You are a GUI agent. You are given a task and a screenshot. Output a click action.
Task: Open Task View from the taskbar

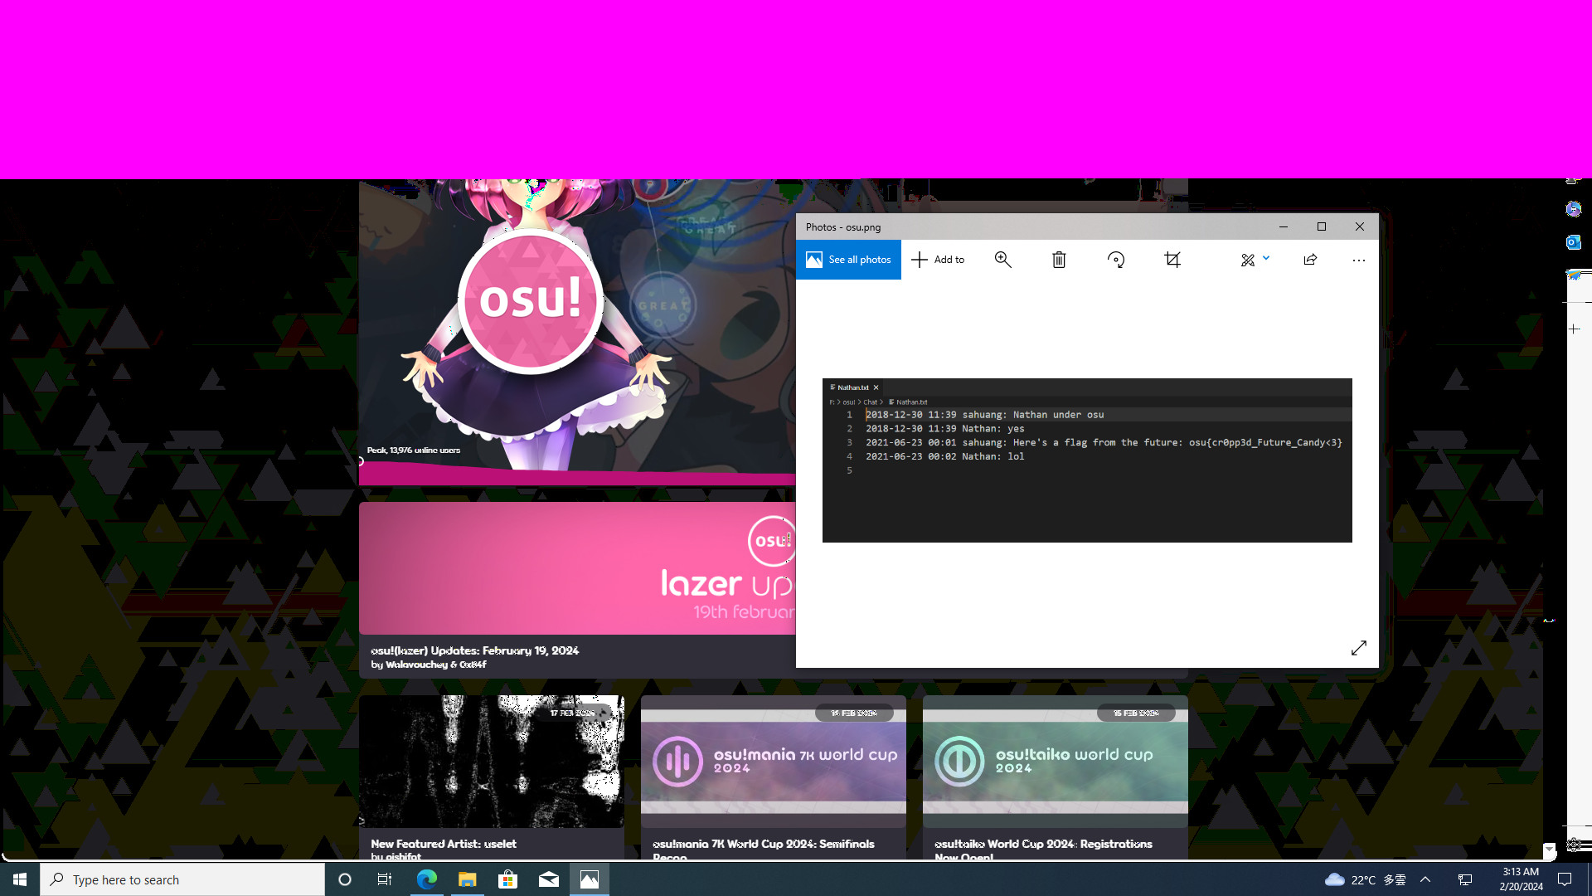(x=384, y=879)
